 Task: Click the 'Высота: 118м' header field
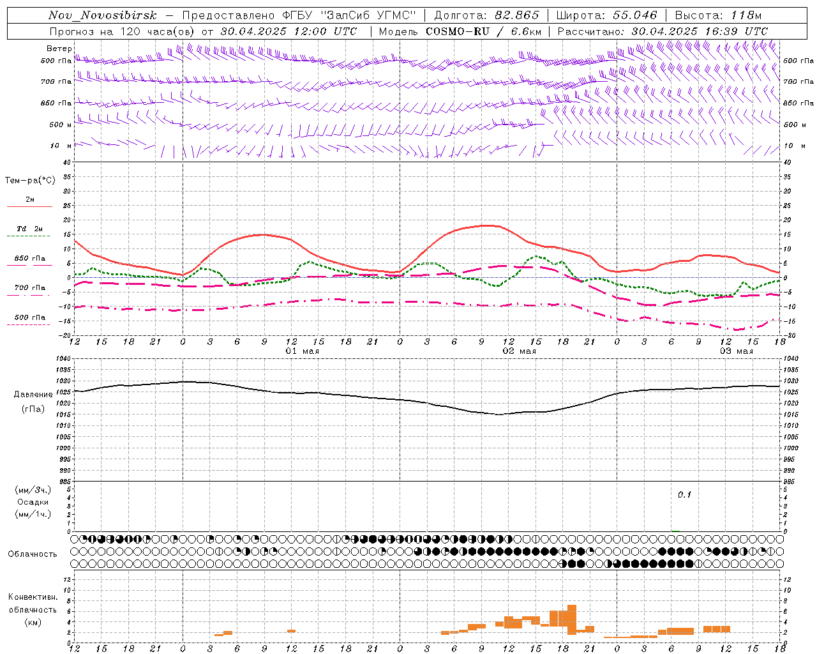[x=718, y=16]
